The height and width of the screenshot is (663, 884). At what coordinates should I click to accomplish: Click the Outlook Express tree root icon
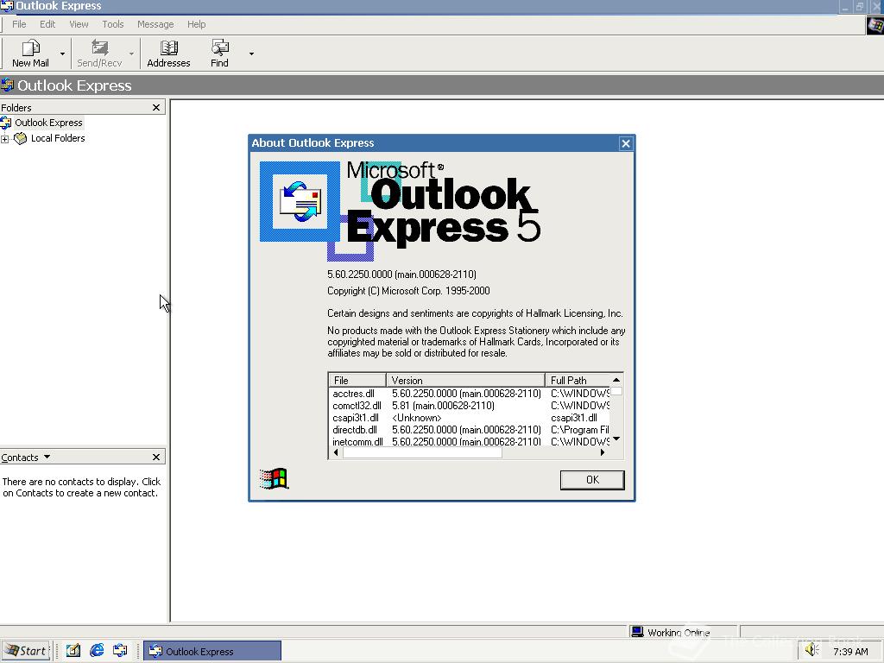click(x=6, y=123)
